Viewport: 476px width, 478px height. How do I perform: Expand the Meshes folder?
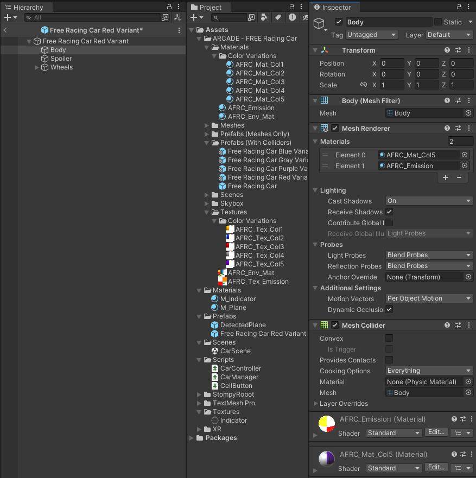[206, 125]
